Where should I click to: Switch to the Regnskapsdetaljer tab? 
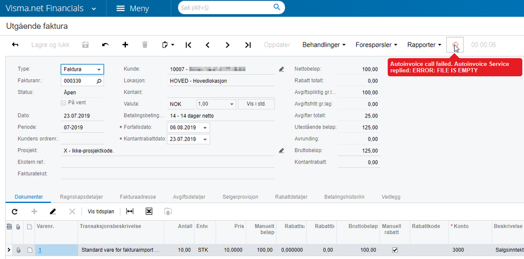81,197
